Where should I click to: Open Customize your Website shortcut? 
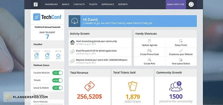pyautogui.click(x=181, y=54)
